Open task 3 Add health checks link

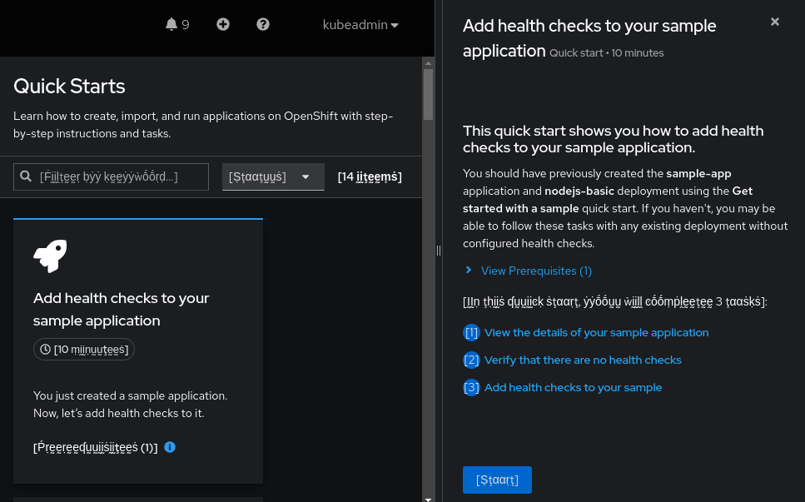(573, 388)
